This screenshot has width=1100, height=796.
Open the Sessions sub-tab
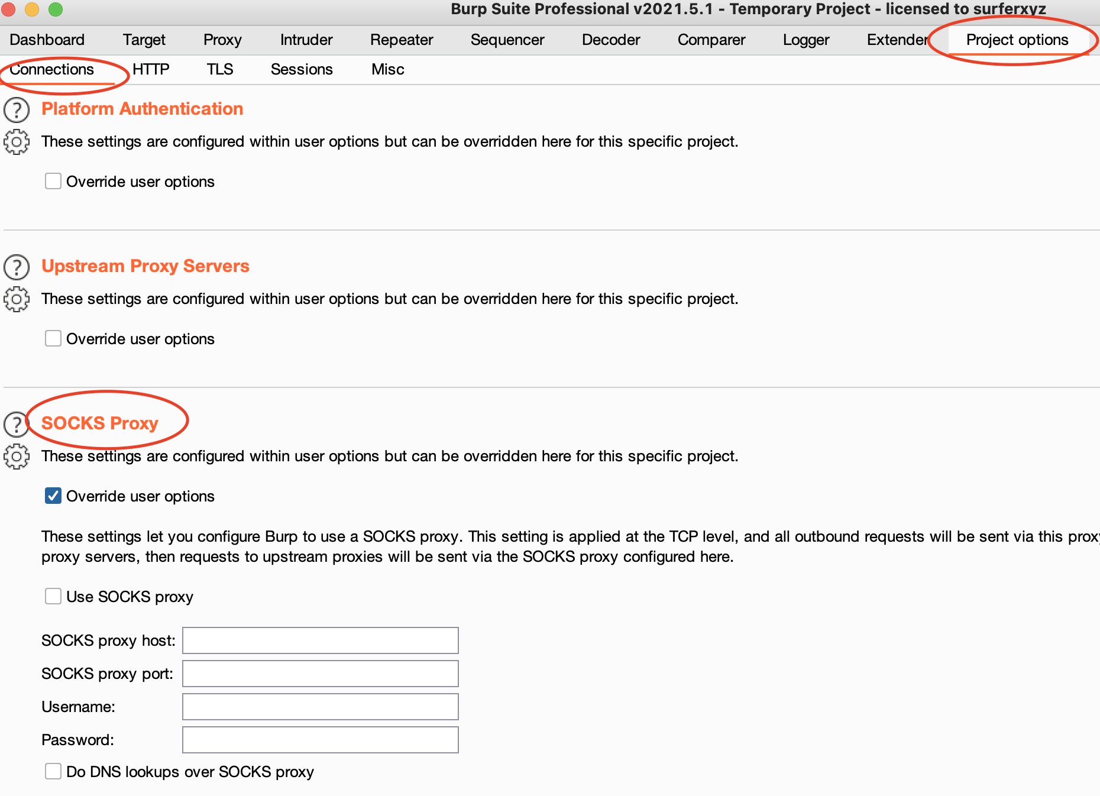tap(302, 69)
